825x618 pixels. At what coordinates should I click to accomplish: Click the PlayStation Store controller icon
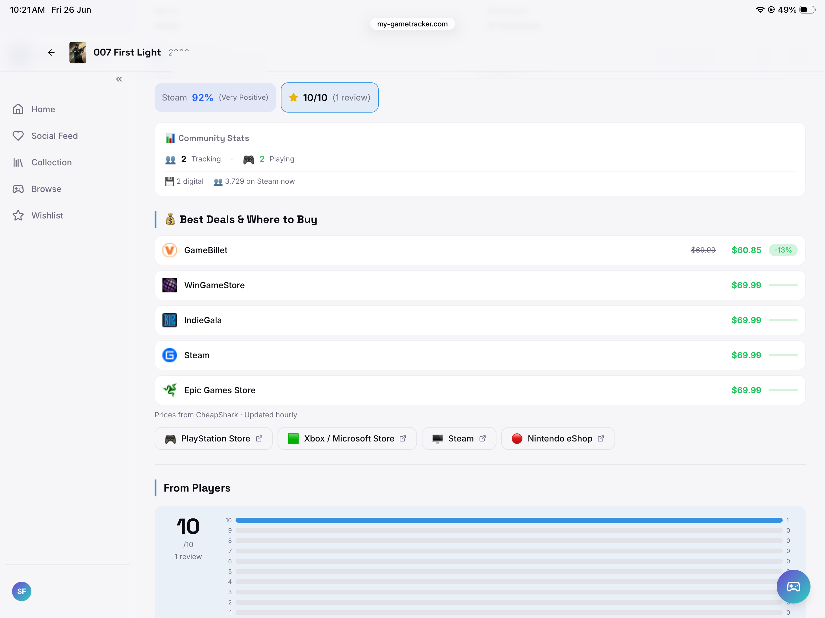point(170,439)
